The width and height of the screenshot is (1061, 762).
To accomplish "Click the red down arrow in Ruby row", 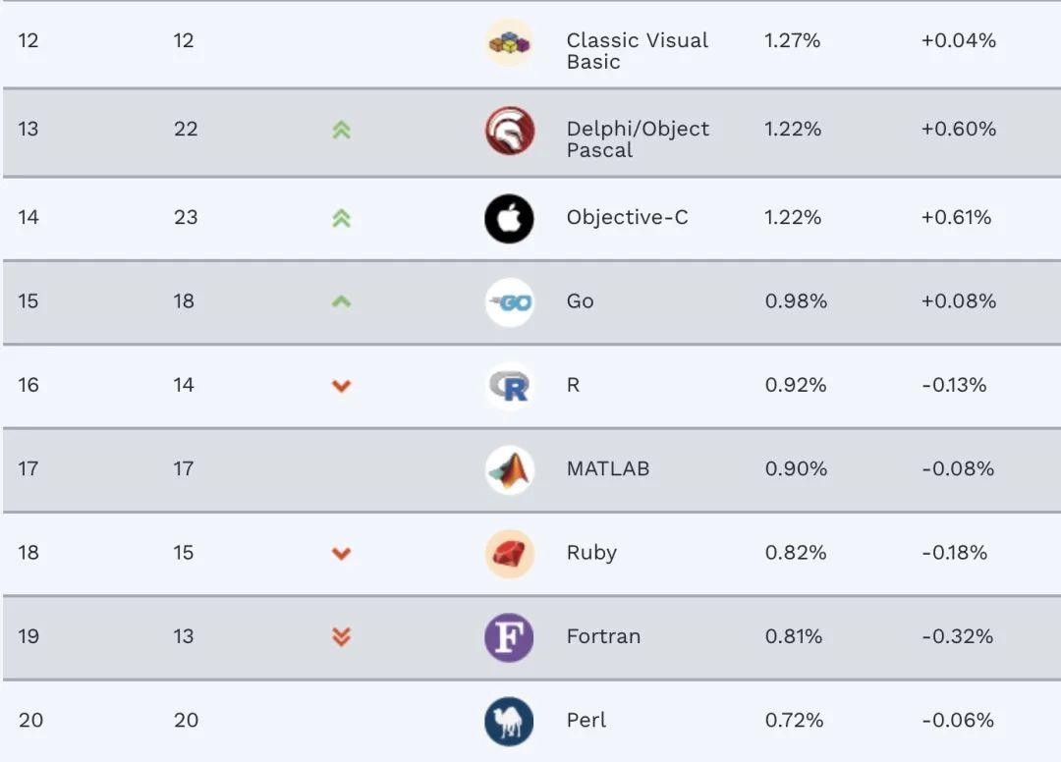I will tap(341, 554).
